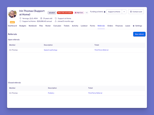Screen dimensions: 154x115
Task: Click the Yeronga, QLD, 4104 address text
Action: coord(30,18)
